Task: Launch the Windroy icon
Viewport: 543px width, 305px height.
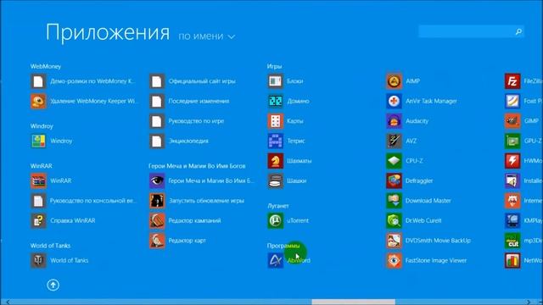Action: pos(38,141)
